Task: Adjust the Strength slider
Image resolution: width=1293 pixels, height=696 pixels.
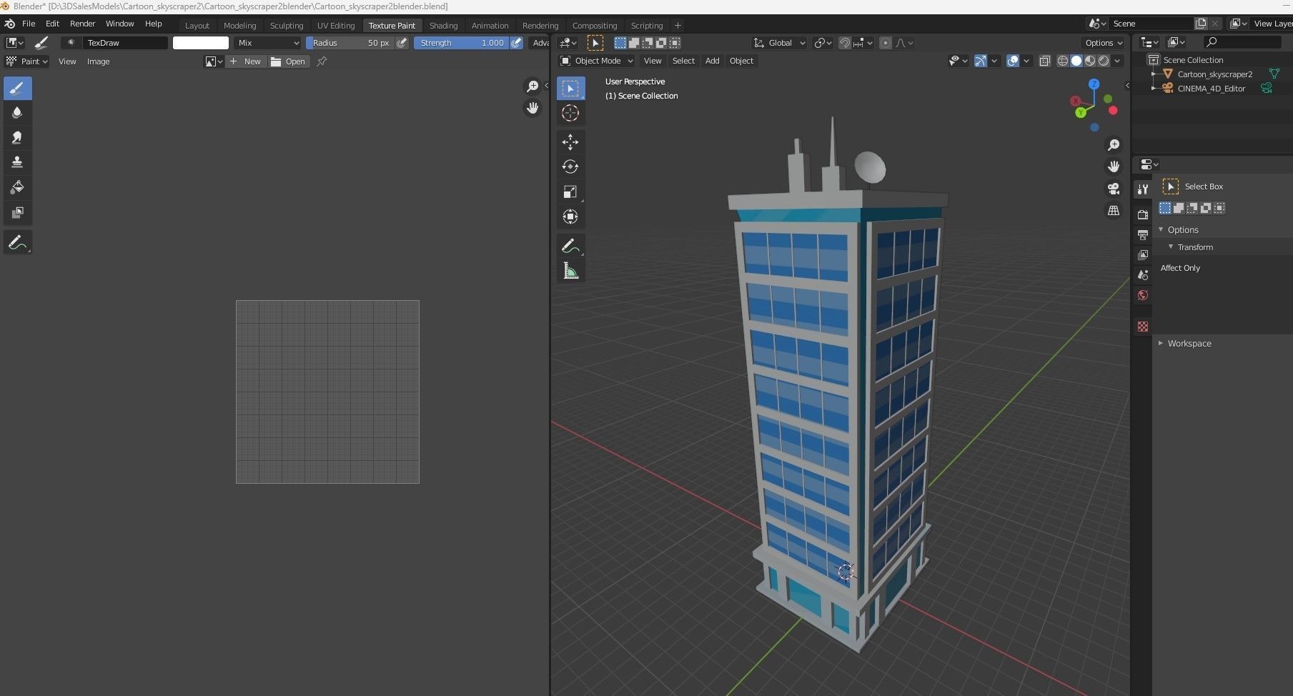Action: 462,43
